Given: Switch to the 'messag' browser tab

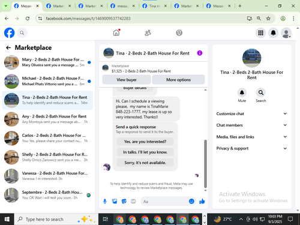Looking at the screenshot, I should pyautogui.click(x=123, y=6).
